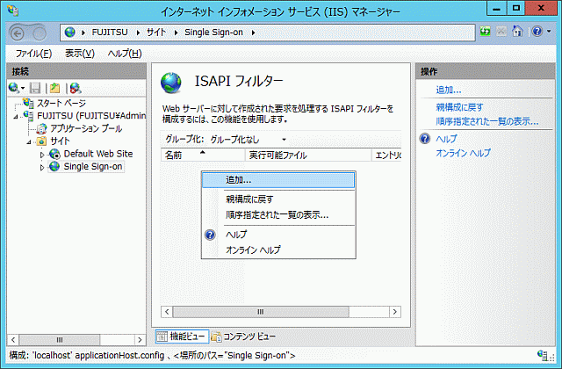Stop loading with the toolbar X icon

pyautogui.click(x=501, y=32)
